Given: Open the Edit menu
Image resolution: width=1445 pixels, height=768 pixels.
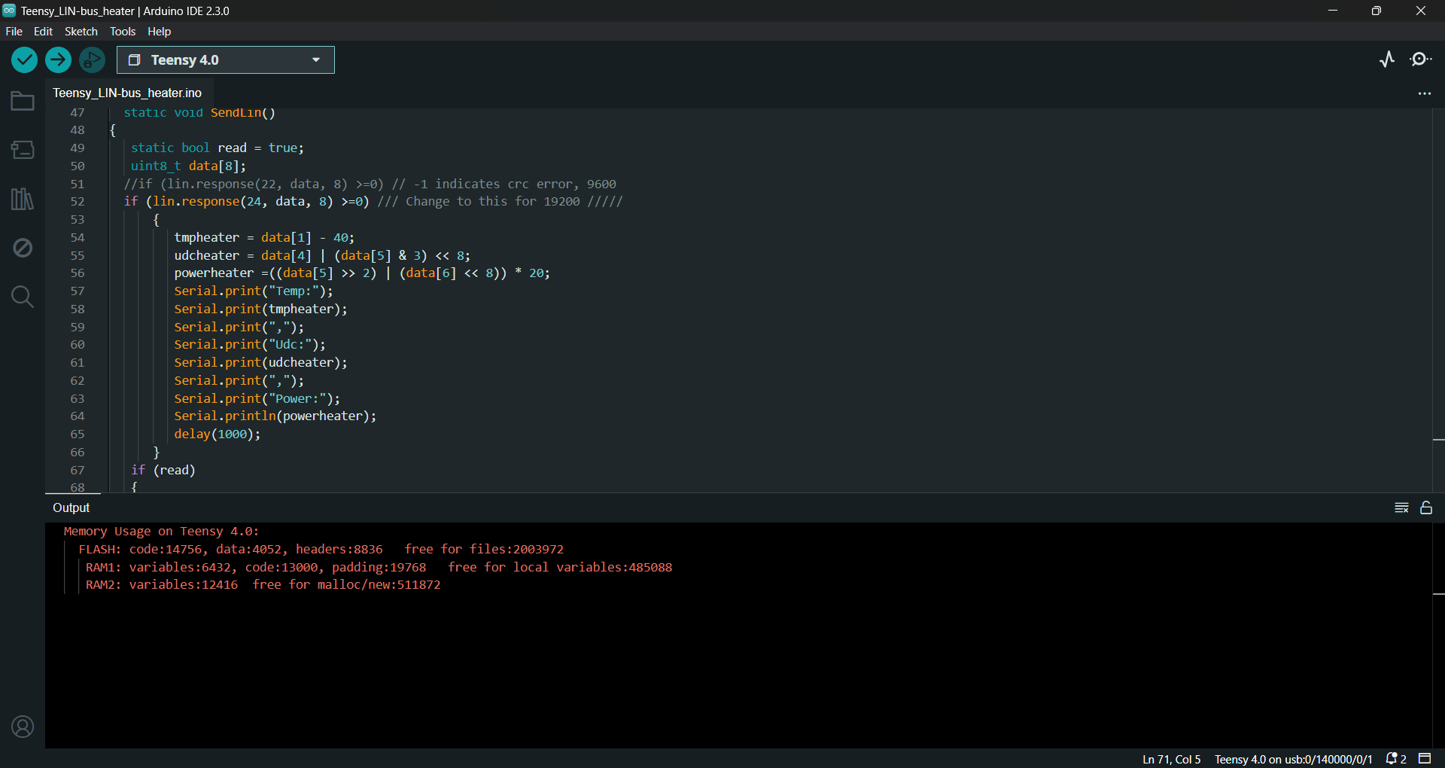Looking at the screenshot, I should point(43,32).
